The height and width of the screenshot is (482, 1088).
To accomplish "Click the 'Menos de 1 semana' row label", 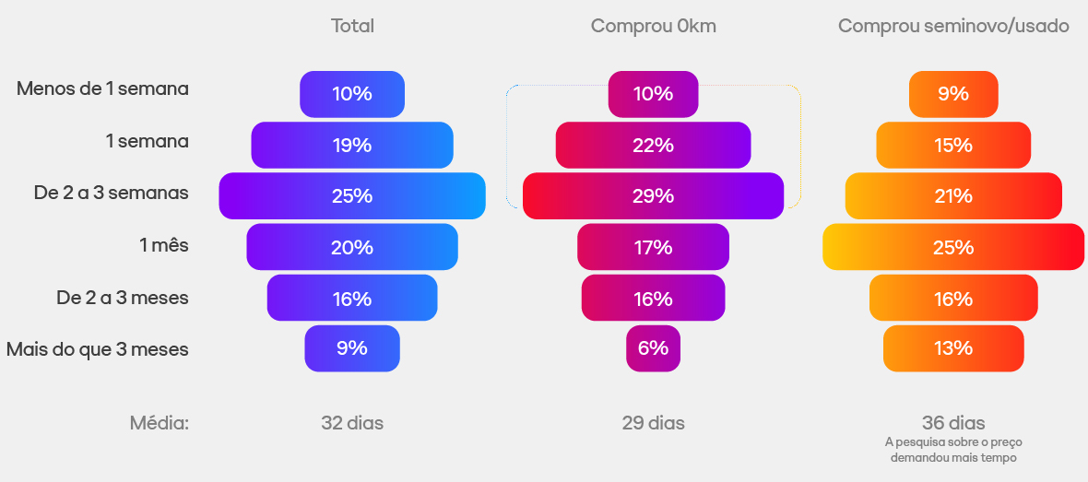I will (x=102, y=89).
